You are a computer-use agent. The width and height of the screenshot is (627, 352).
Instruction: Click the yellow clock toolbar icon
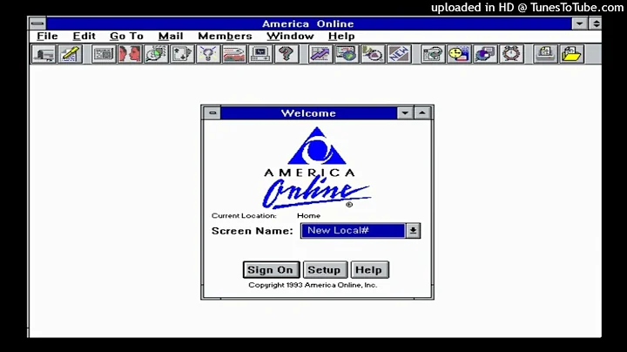pyautogui.click(x=459, y=54)
